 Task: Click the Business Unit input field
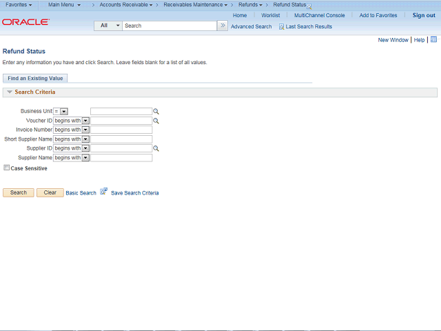(121, 112)
